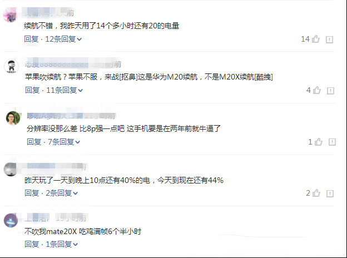Expand 11条回复 replies list
The height and width of the screenshot is (258, 347).
coord(65,90)
